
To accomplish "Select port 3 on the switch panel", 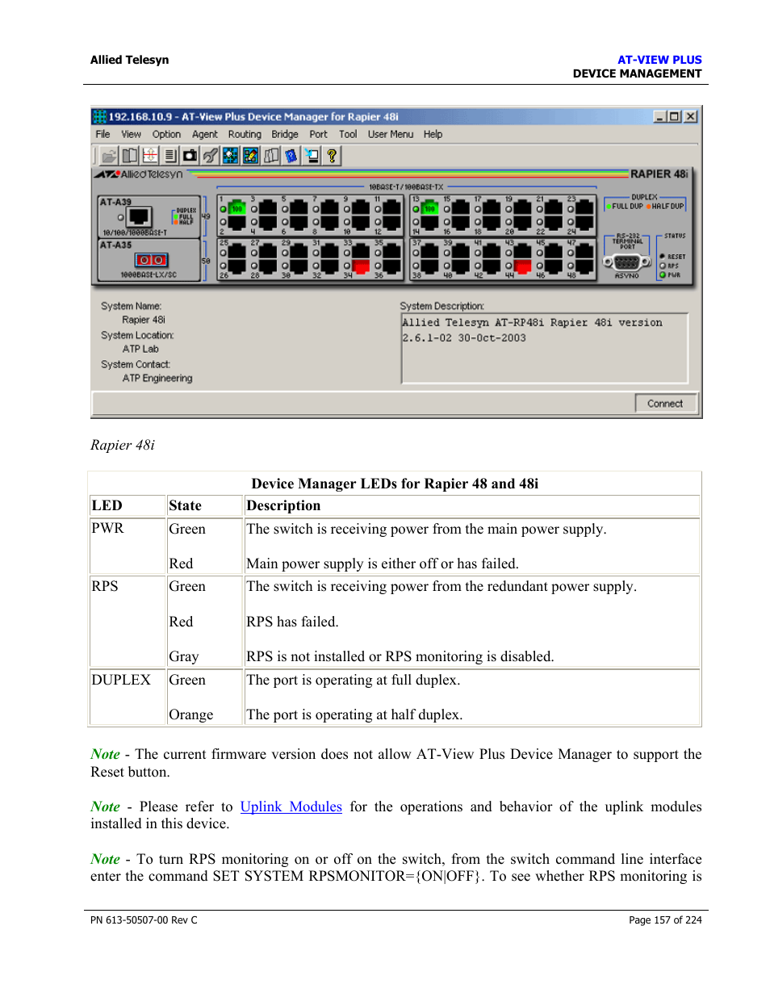I will click(268, 208).
